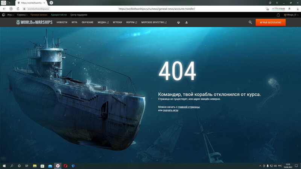The height and width of the screenshot is (169, 301).
Task: Open Task View on the taskbar
Action: click(27, 166)
